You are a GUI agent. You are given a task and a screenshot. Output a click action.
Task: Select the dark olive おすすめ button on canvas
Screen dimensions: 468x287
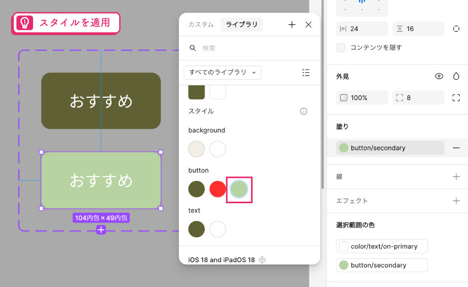pyautogui.click(x=101, y=101)
